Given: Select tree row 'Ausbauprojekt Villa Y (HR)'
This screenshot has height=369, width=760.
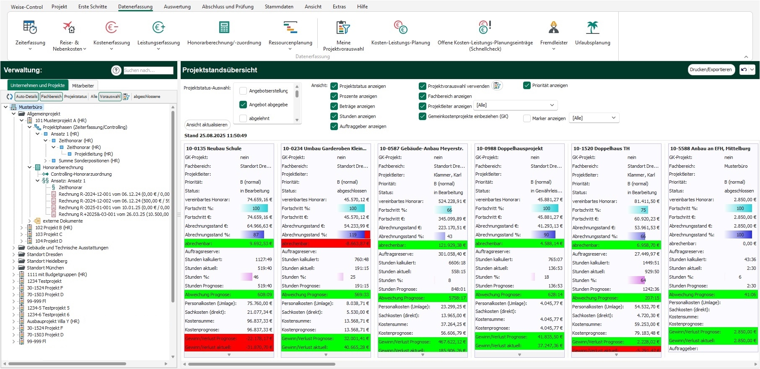Looking at the screenshot, I should coord(53,321).
